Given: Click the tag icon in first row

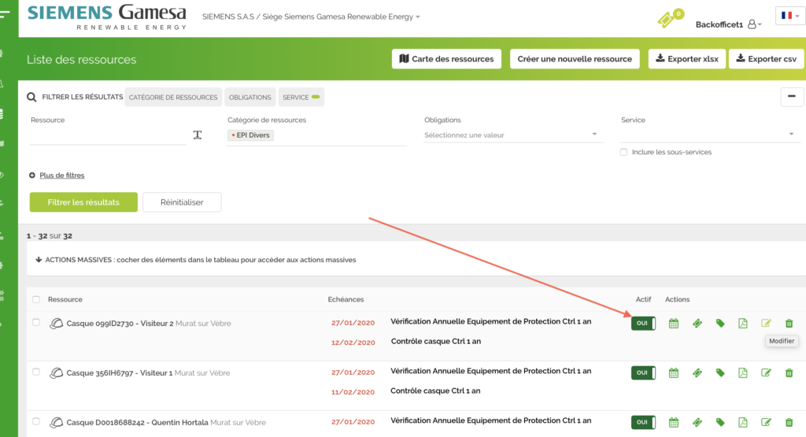Looking at the screenshot, I should click(x=720, y=324).
